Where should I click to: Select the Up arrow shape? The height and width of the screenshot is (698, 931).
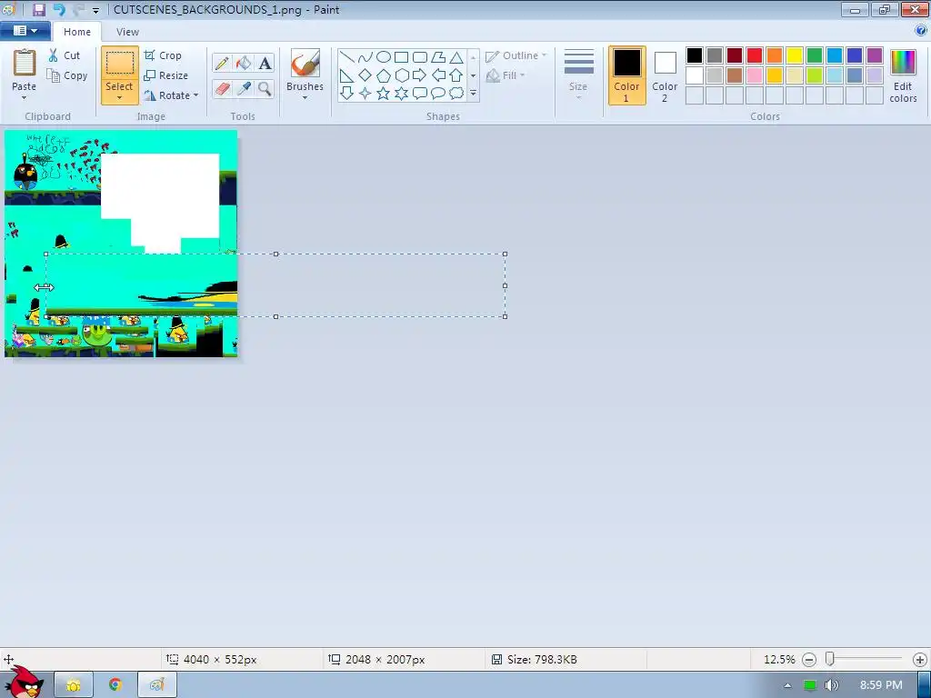[456, 75]
